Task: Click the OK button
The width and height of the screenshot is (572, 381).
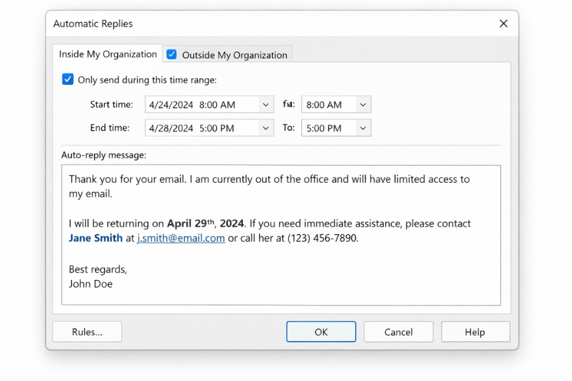Action: (x=321, y=331)
